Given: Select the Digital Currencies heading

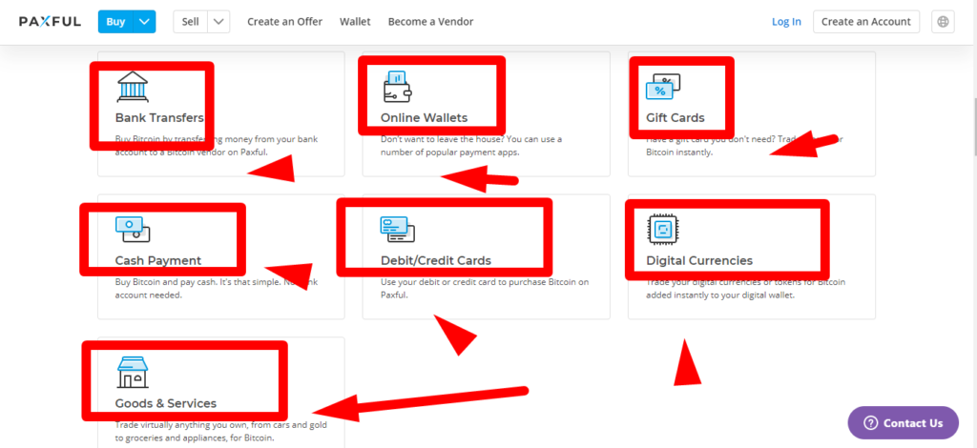Looking at the screenshot, I should (x=698, y=261).
